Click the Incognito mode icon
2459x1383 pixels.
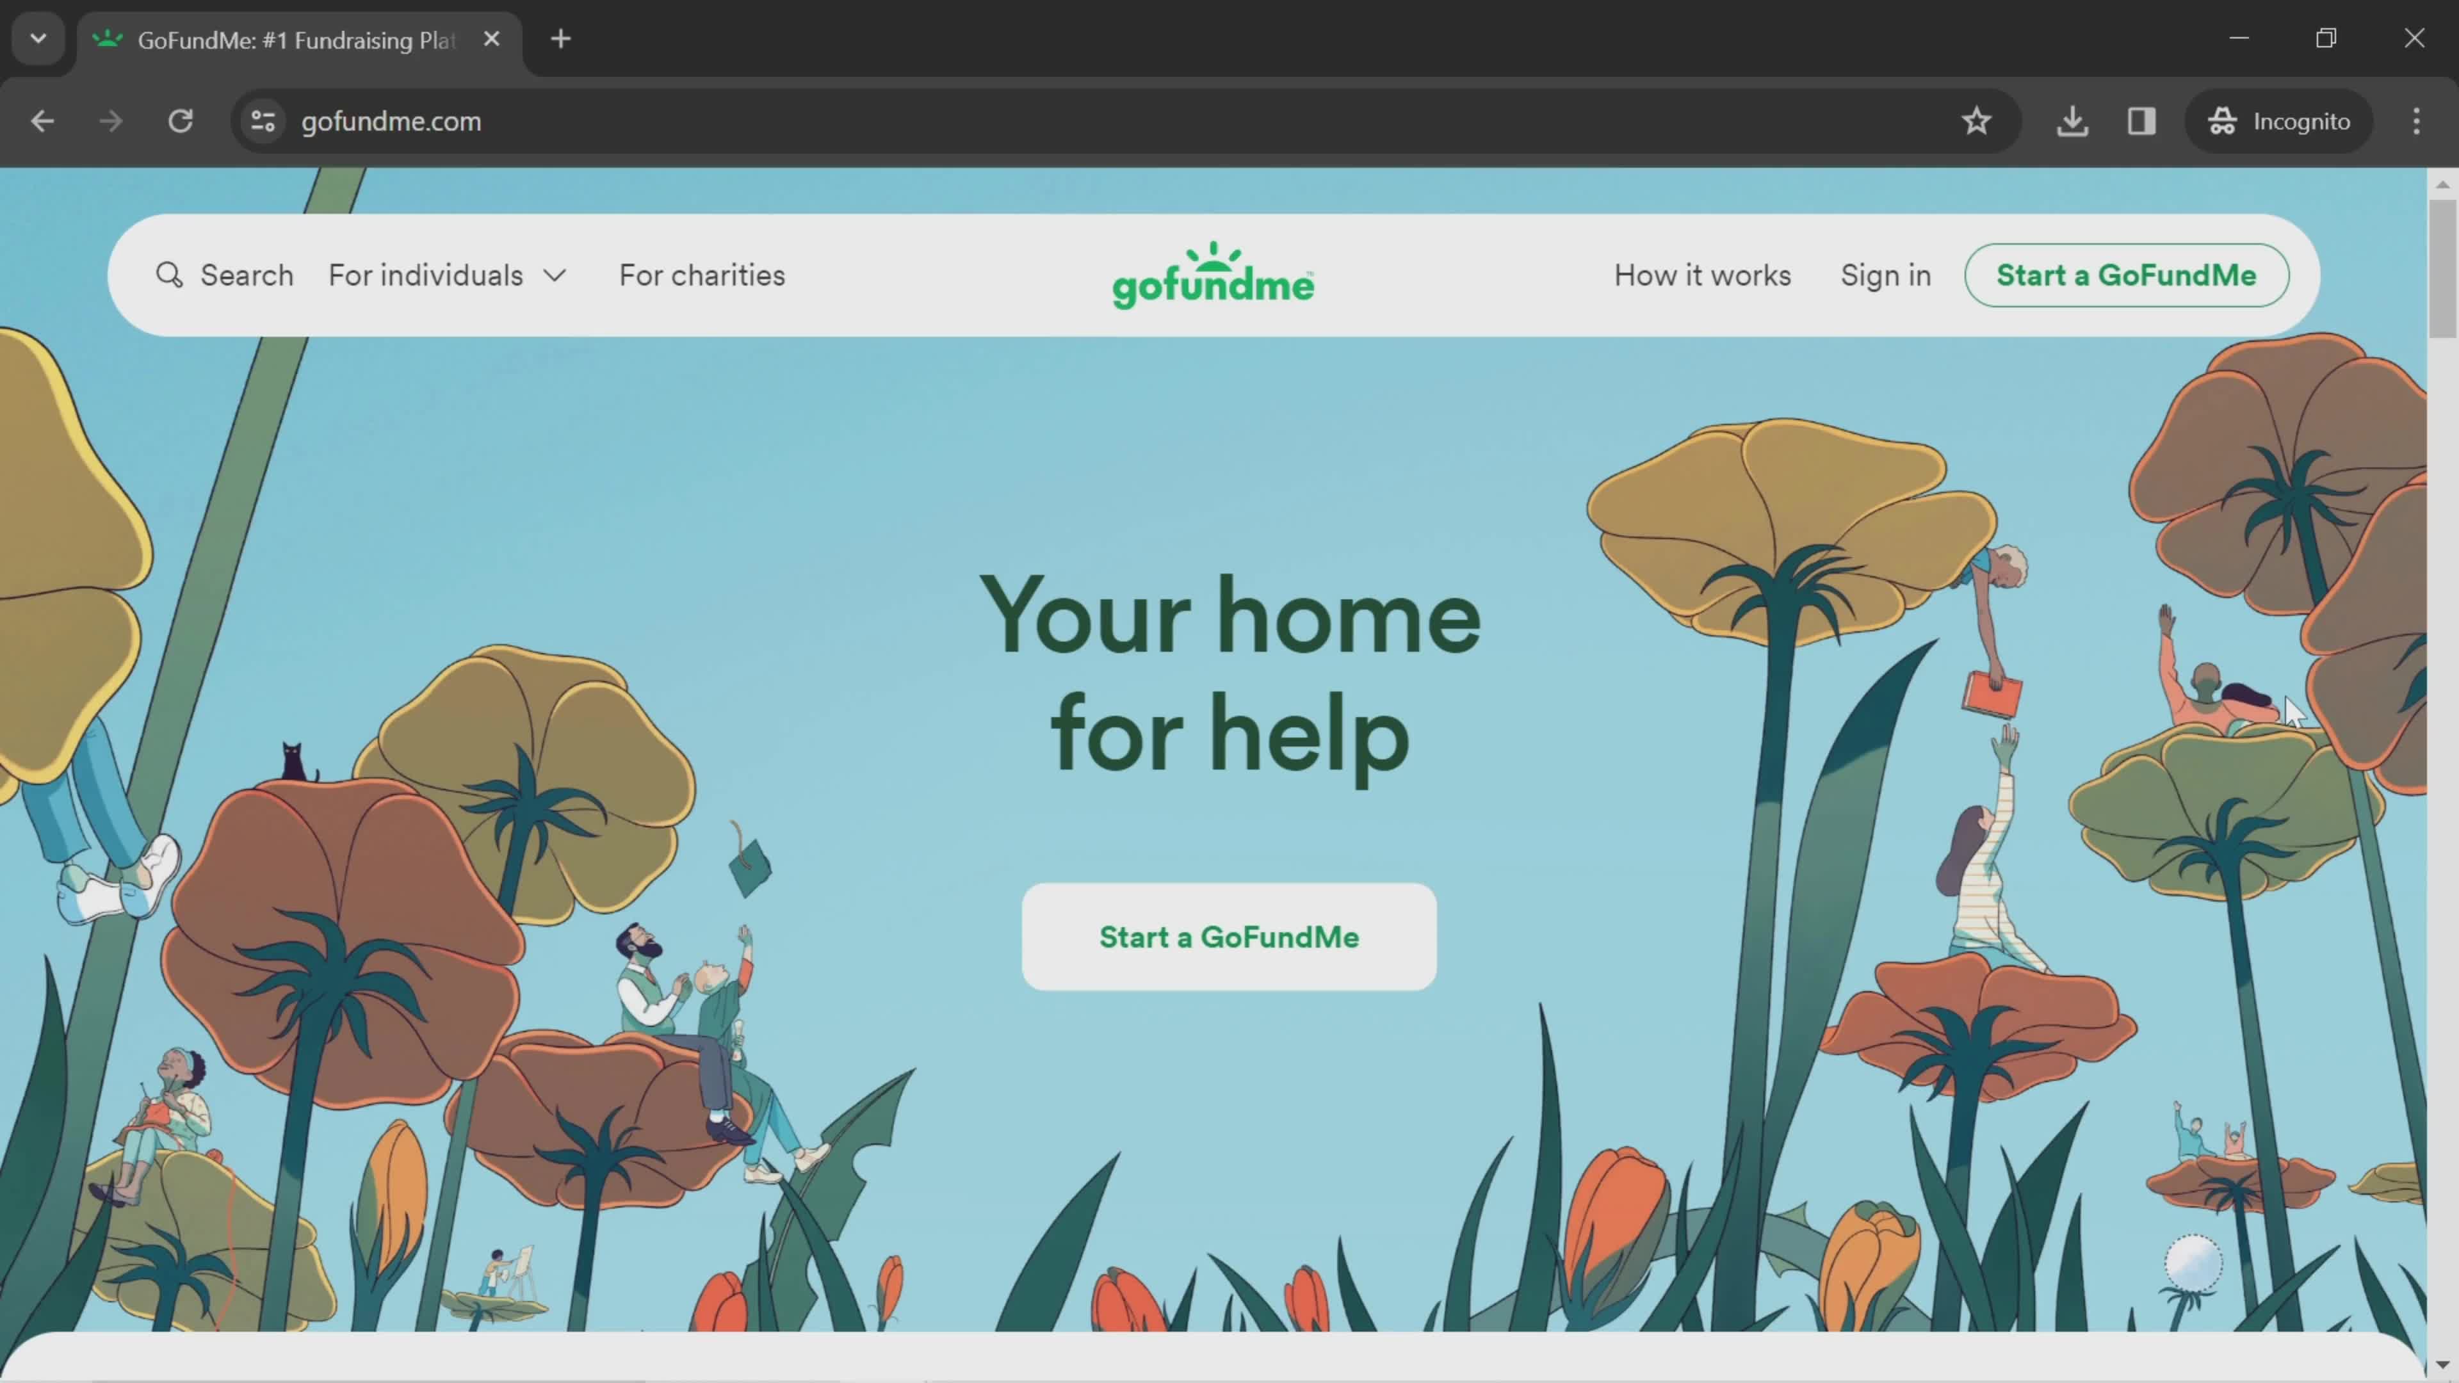(2223, 120)
